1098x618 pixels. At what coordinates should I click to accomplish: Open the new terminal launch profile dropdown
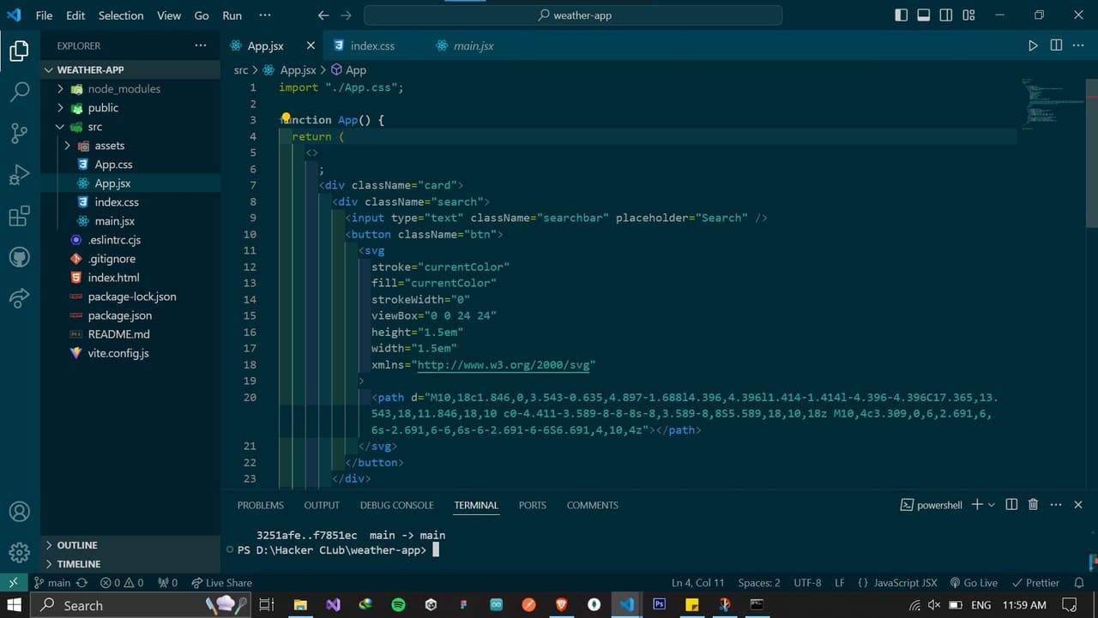pos(992,505)
